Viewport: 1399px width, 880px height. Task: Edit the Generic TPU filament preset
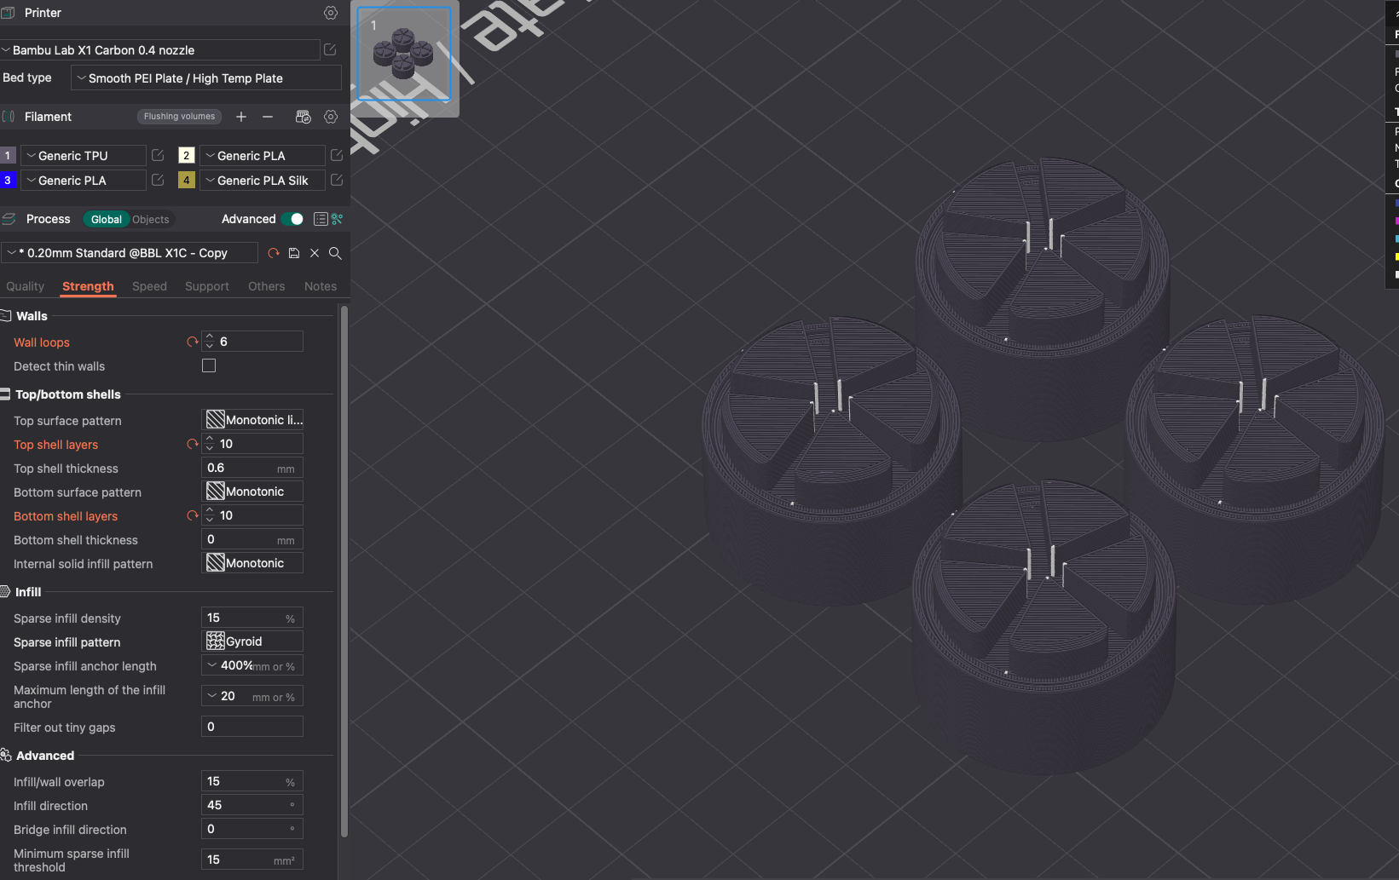pyautogui.click(x=158, y=155)
